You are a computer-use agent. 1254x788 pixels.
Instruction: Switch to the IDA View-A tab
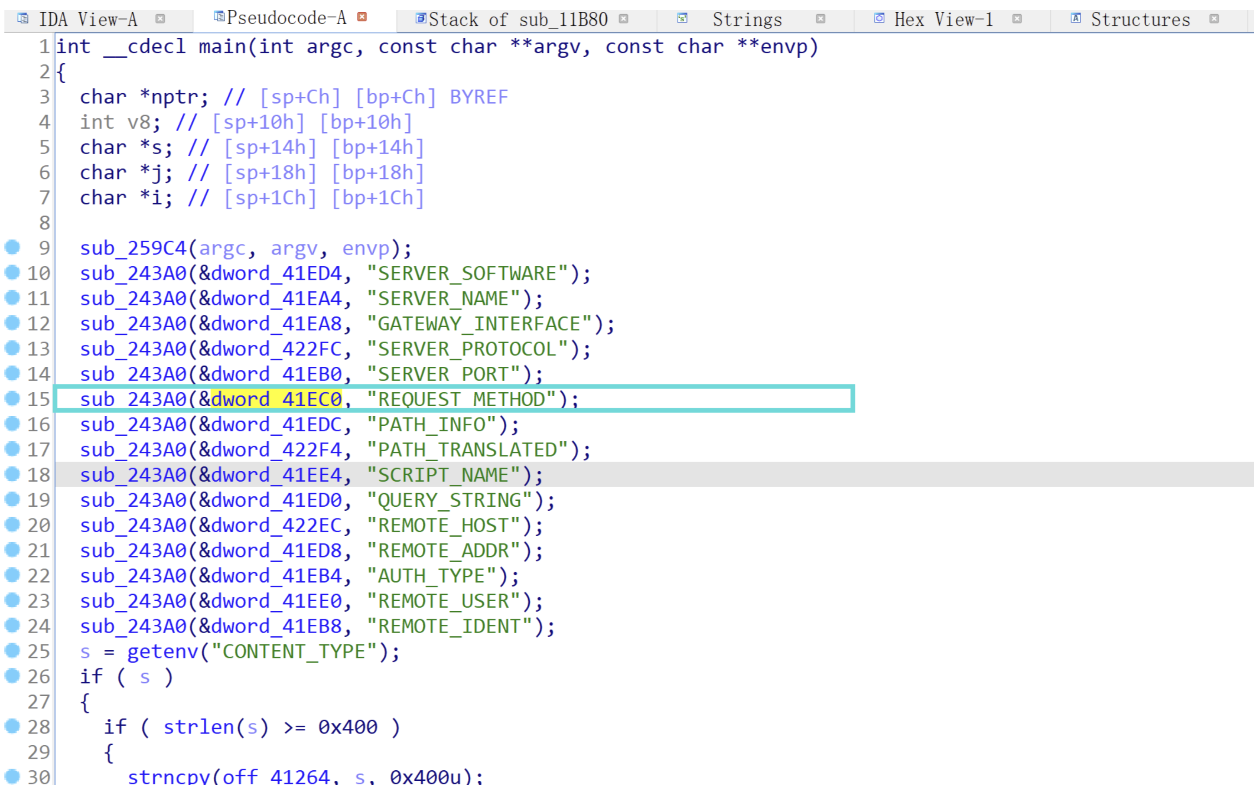(x=89, y=20)
